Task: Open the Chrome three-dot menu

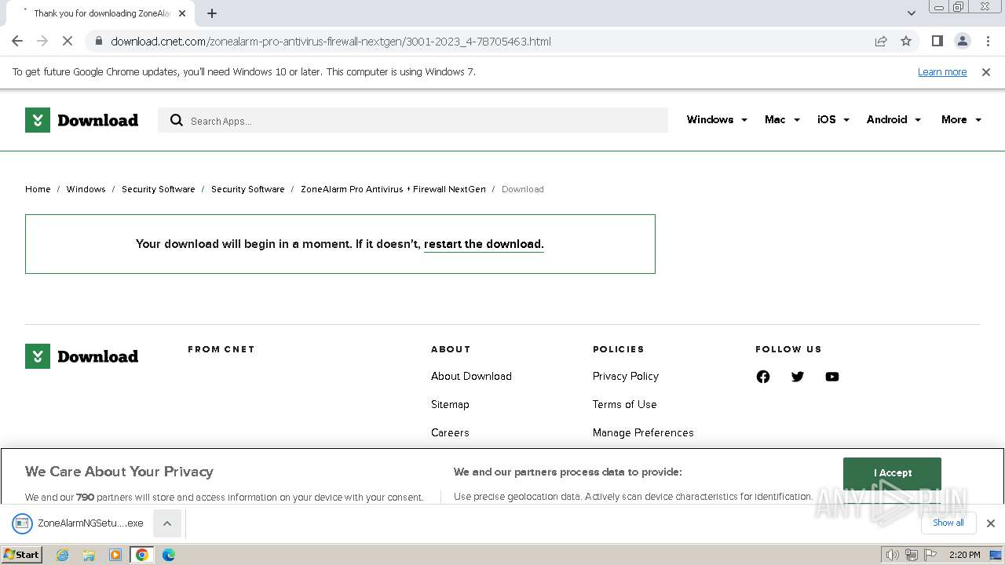Action: 988,41
